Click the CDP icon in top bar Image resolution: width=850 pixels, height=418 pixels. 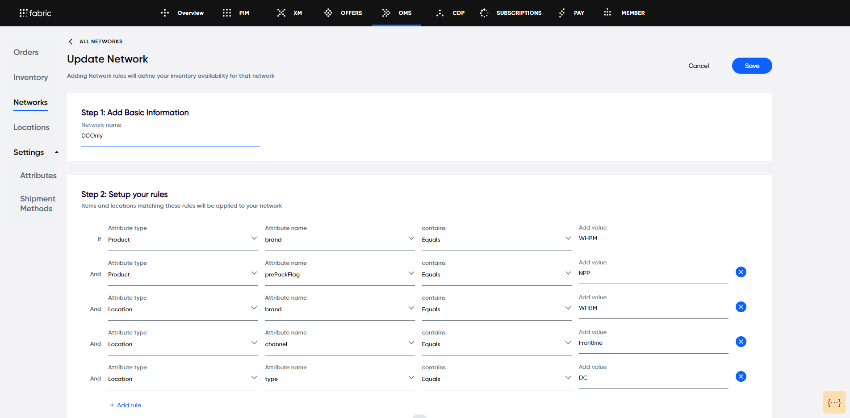click(440, 13)
